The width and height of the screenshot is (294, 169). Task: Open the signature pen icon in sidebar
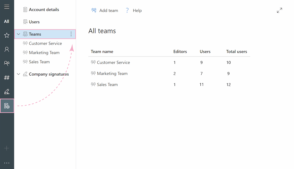coord(7,92)
